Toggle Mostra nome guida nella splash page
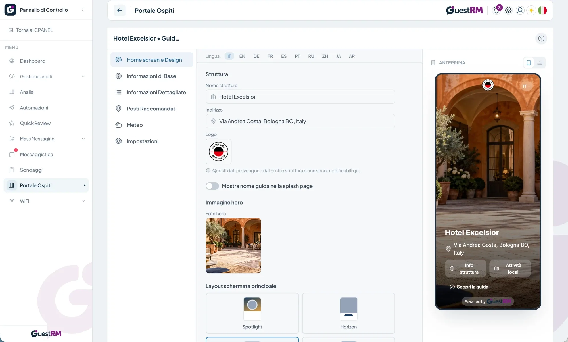Viewport: 568px width, 342px height. click(212, 186)
